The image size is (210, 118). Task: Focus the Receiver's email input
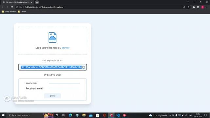65,88
